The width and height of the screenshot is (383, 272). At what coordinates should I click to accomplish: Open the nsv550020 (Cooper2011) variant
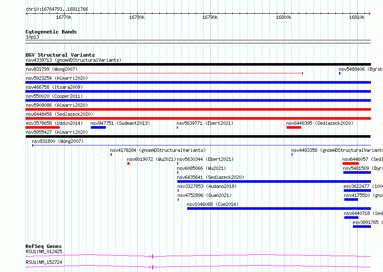point(54,96)
